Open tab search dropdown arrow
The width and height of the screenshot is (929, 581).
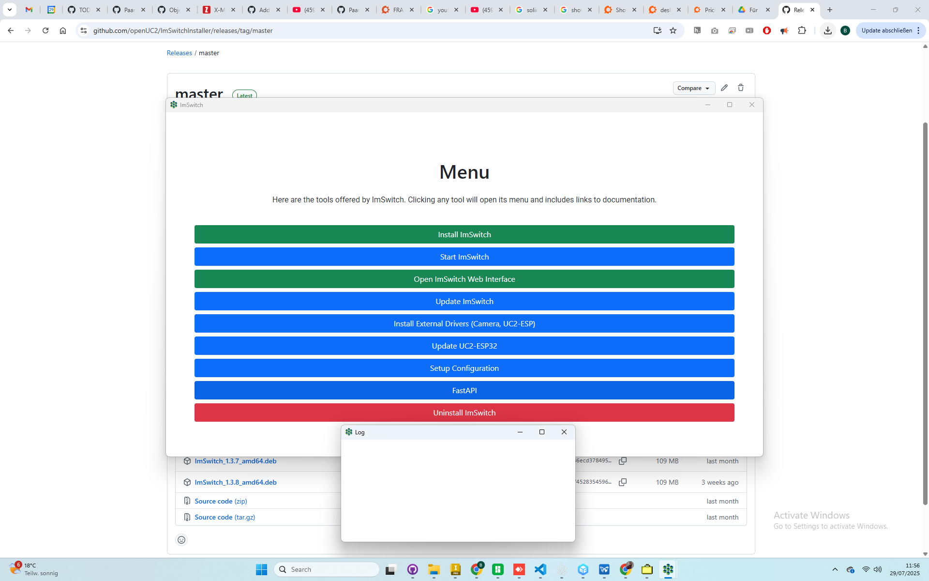9,10
